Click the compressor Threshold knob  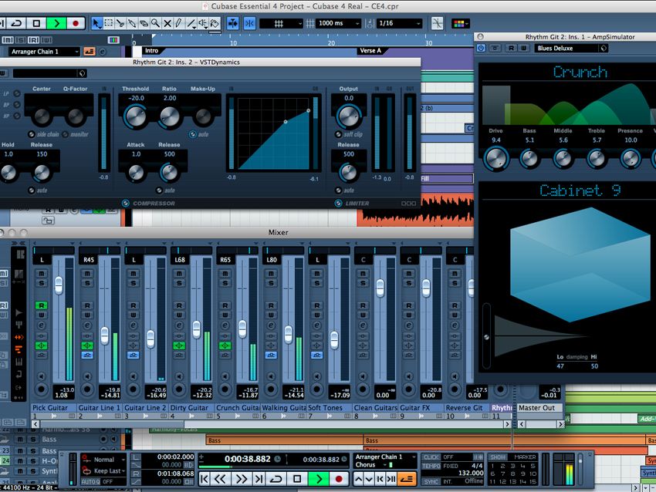pyautogui.click(x=136, y=116)
